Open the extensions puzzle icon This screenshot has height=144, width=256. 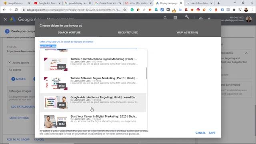(234, 10)
